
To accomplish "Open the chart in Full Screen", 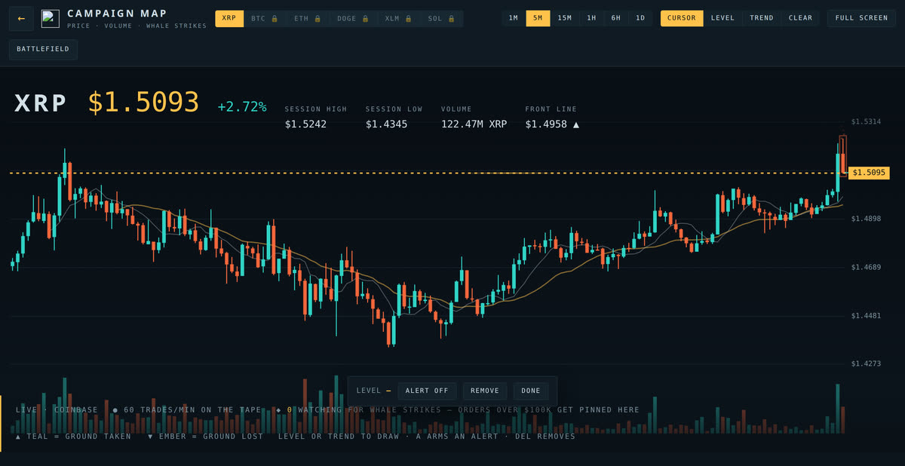I will (862, 18).
